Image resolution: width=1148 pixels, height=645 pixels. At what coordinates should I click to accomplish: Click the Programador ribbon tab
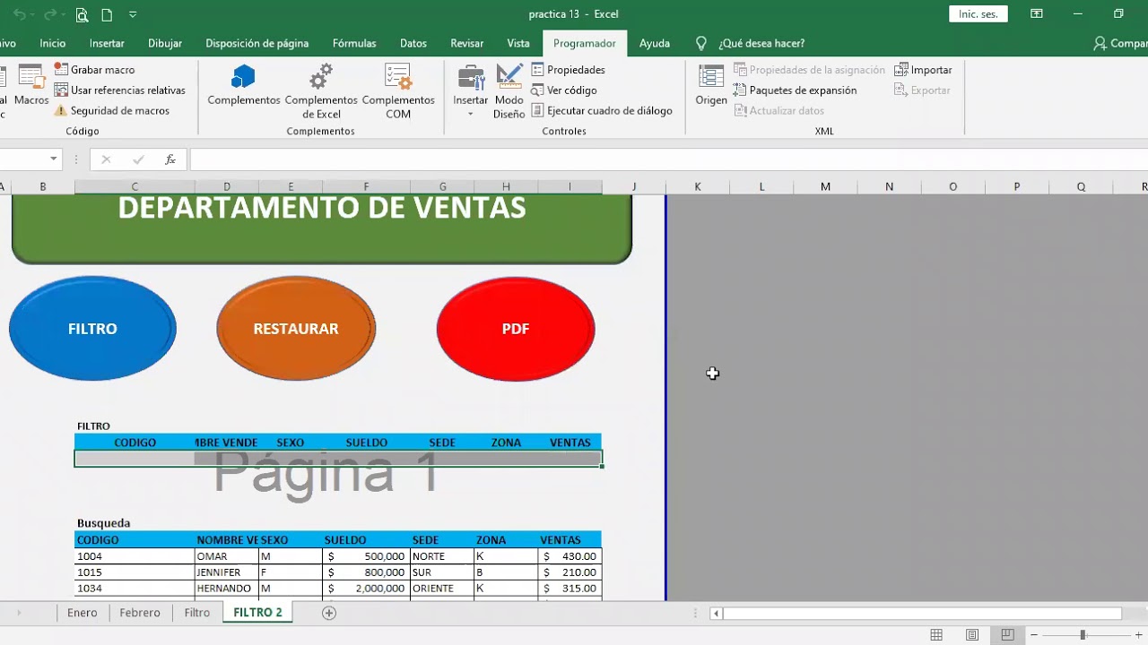pos(585,43)
